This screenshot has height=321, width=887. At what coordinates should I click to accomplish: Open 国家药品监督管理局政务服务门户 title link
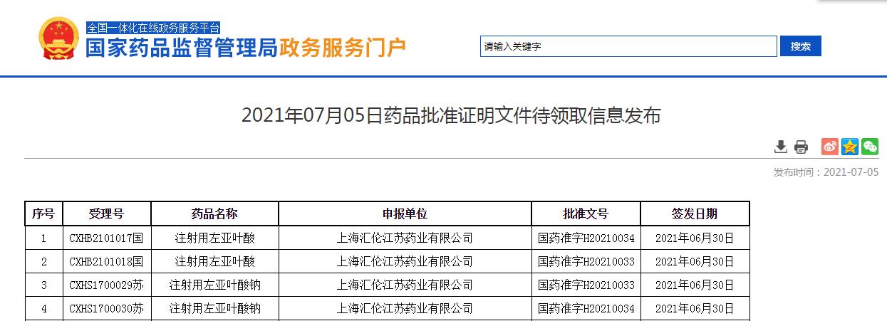point(246,48)
